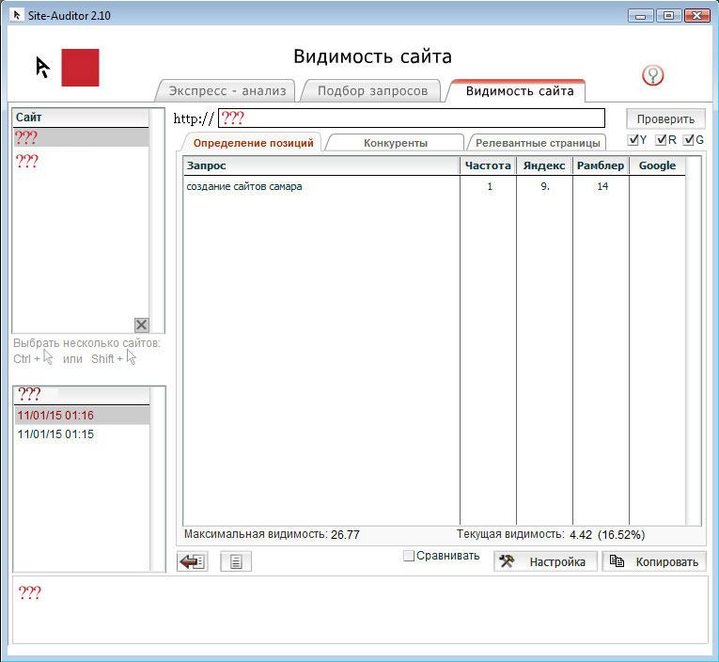719x662 pixels.
Task: Switch to Экспресс - анализ tab
Action: pyautogui.click(x=226, y=91)
